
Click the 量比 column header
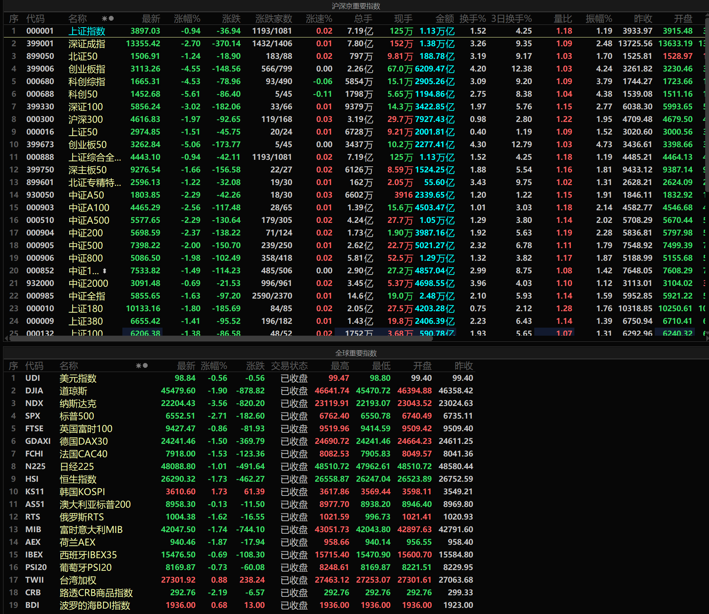point(563,19)
